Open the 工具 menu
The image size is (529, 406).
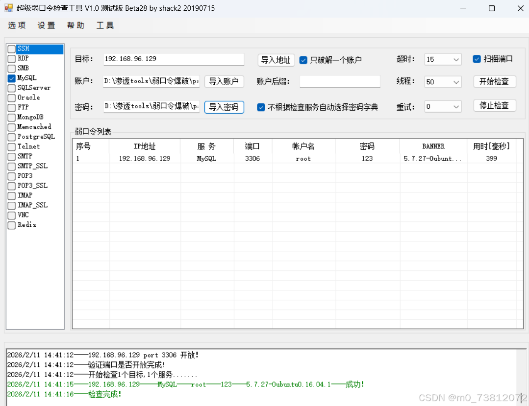tap(105, 25)
